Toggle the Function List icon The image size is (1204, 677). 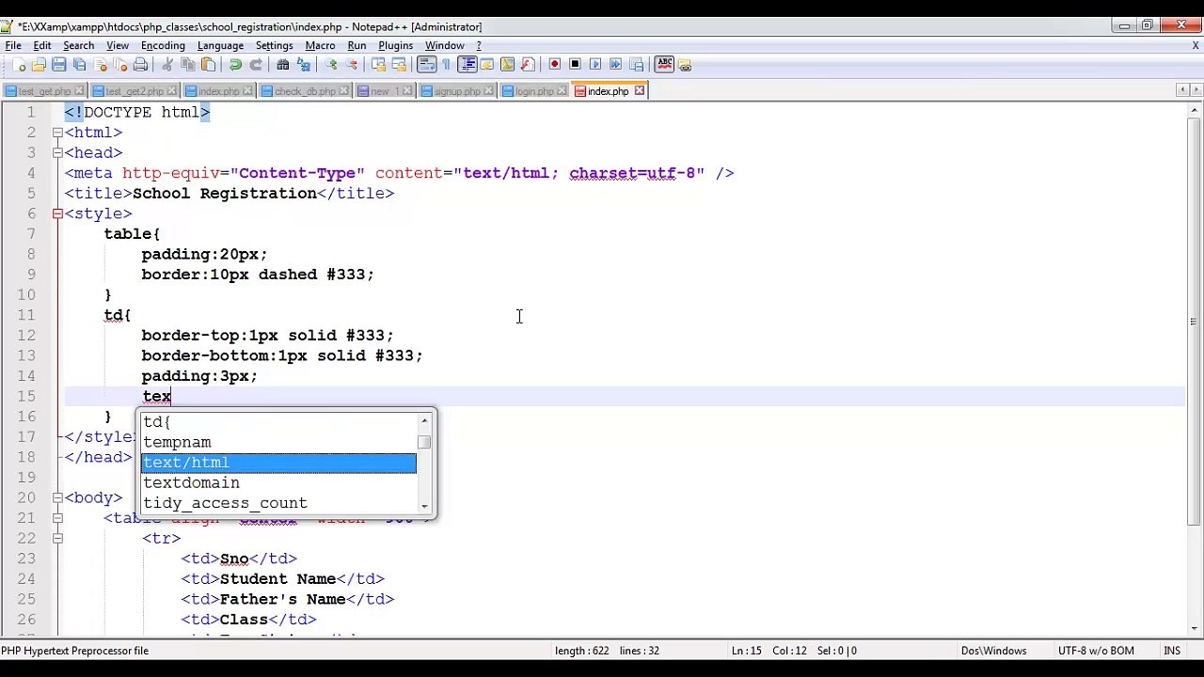click(528, 65)
